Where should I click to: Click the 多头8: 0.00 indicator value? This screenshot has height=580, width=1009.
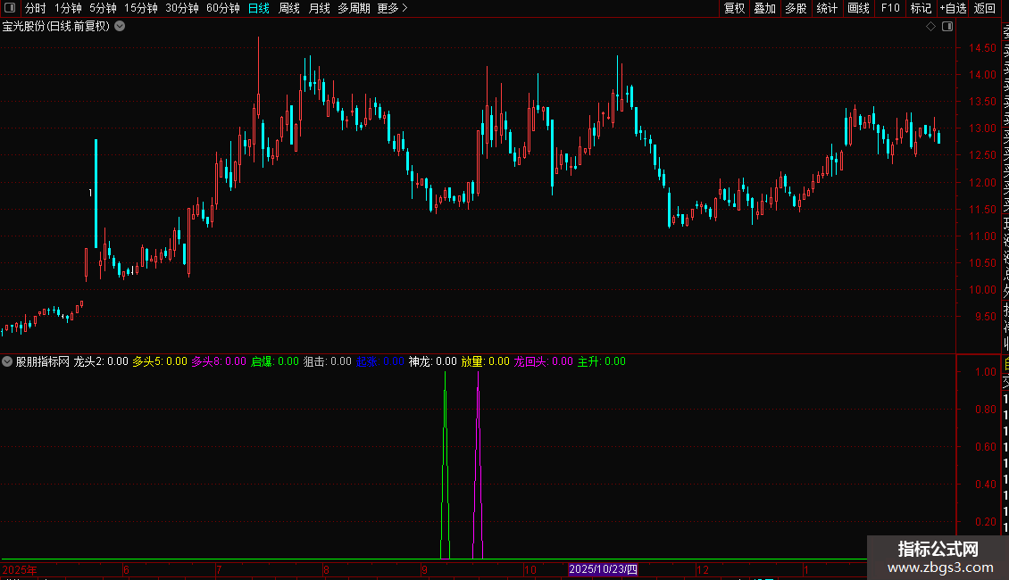(x=219, y=361)
